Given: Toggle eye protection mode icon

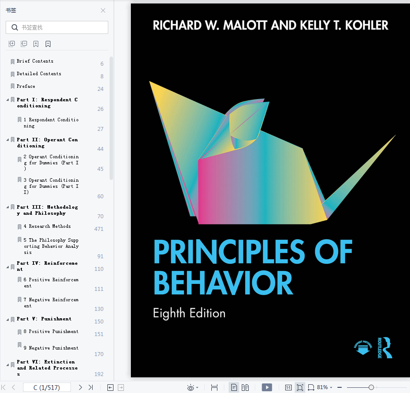Looking at the screenshot, I should point(190,387).
